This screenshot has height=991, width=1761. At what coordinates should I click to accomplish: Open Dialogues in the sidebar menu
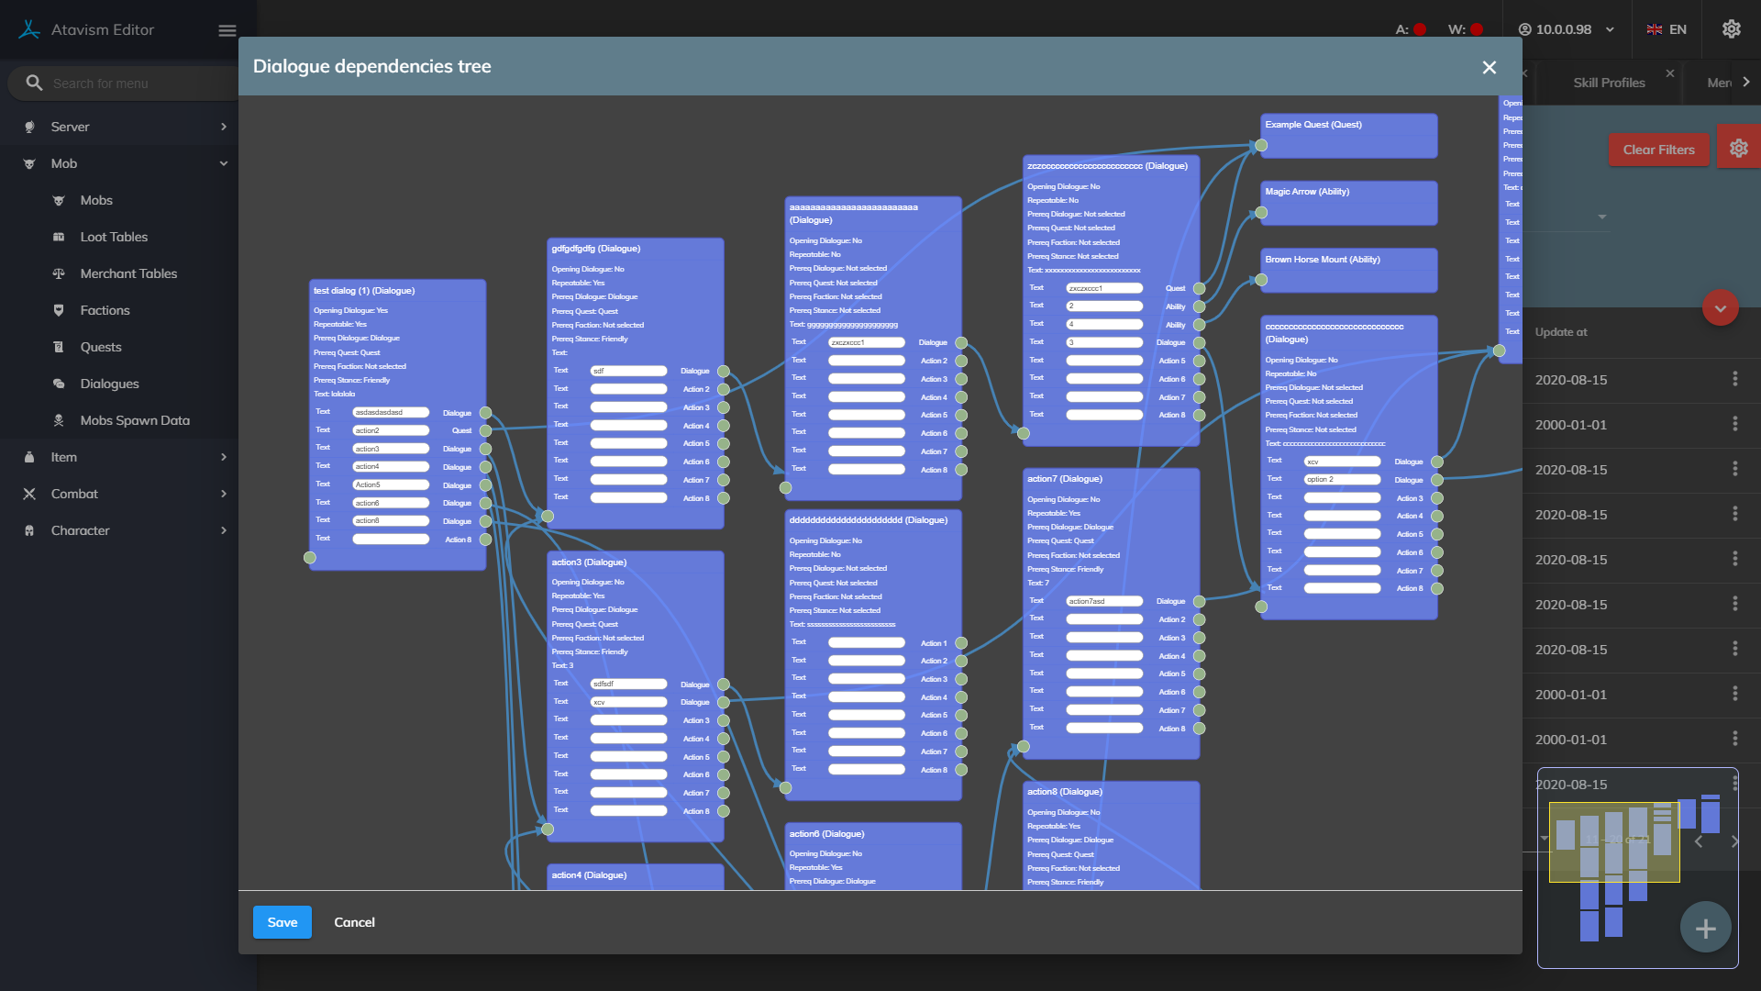click(x=109, y=384)
